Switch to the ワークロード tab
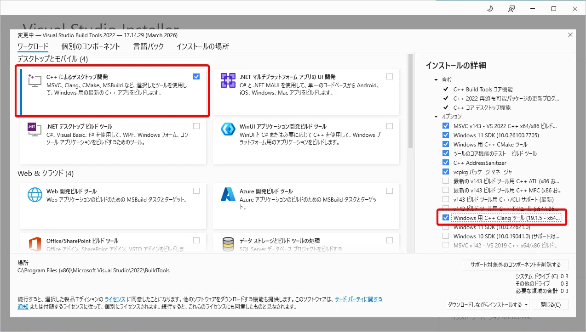The width and height of the screenshot is (586, 332). coord(33,46)
